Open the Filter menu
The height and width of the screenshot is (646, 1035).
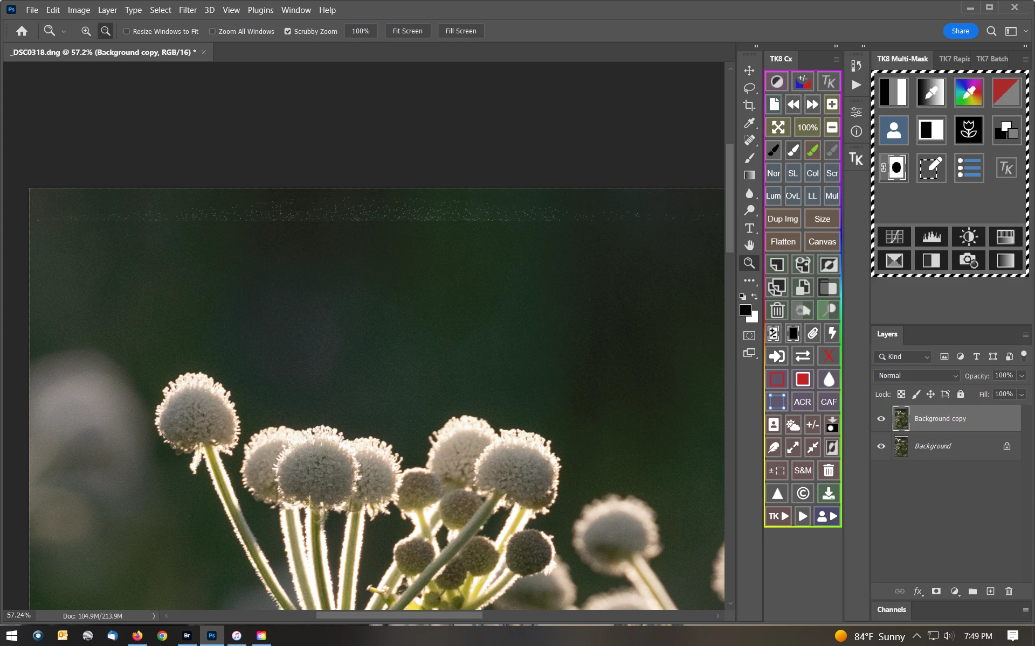tap(188, 10)
